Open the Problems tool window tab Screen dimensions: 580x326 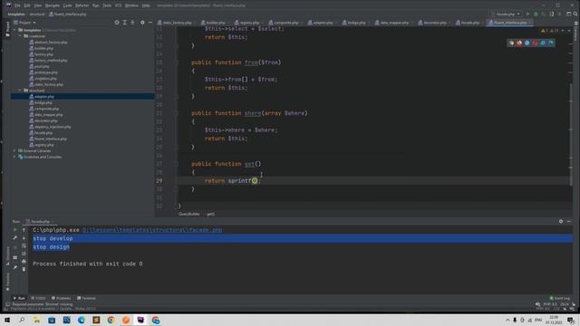(x=61, y=298)
